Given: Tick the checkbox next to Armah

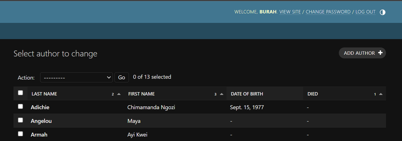Looking at the screenshot, I should click(x=20, y=134).
